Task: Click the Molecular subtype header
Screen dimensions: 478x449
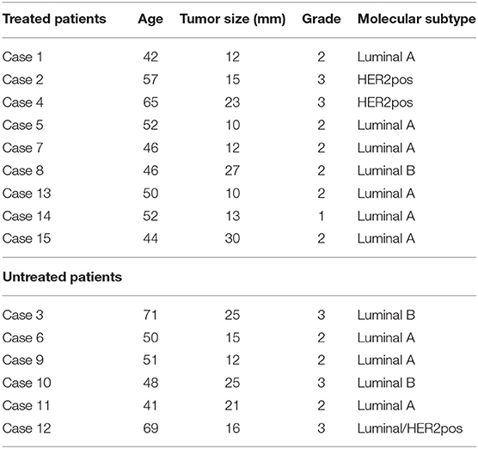Action: (416, 19)
